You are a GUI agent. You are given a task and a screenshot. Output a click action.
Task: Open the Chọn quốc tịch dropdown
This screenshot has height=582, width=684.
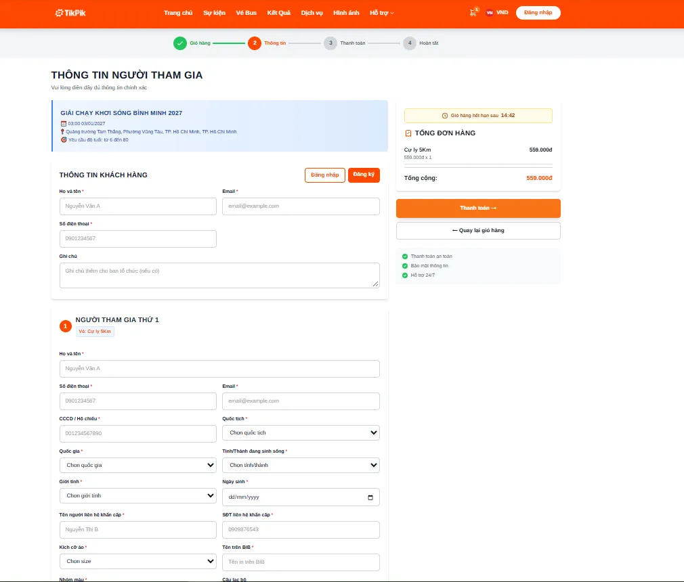301,433
